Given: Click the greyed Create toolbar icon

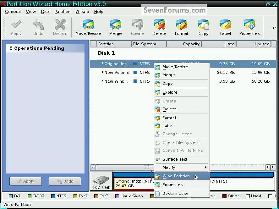Looking at the screenshot, I should 138,25.
